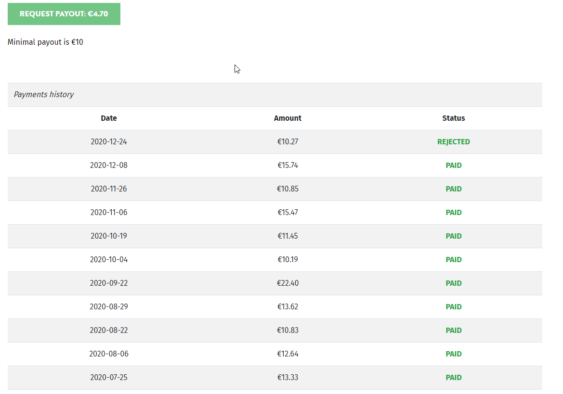Screen dimensions: 563x394
Task: Click the €10.27 amount cell
Action: (288, 142)
